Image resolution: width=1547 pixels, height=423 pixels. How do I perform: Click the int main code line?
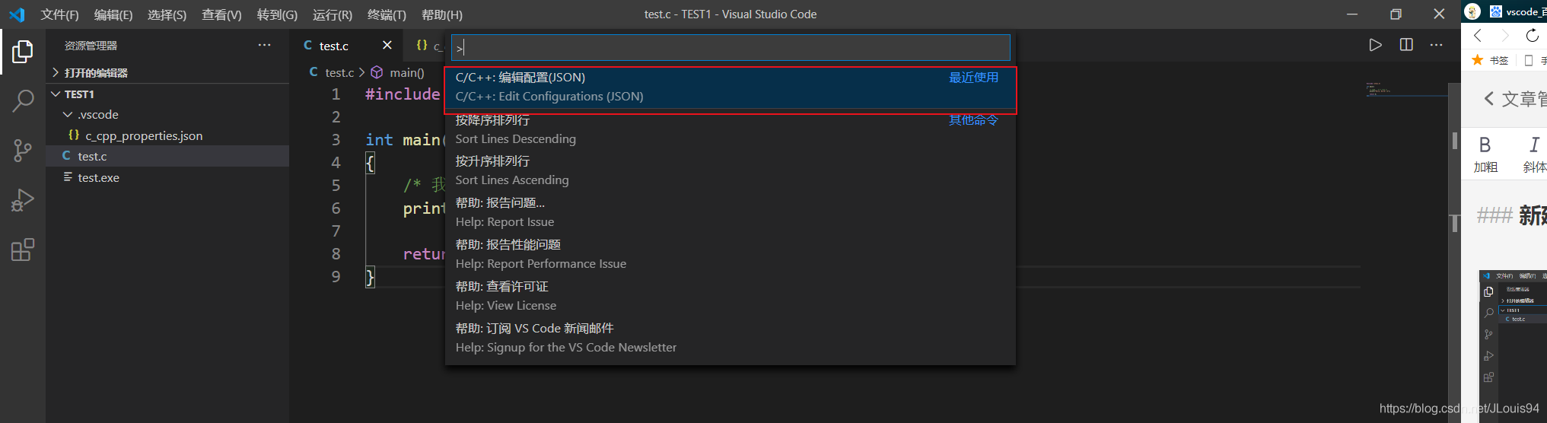click(x=406, y=140)
